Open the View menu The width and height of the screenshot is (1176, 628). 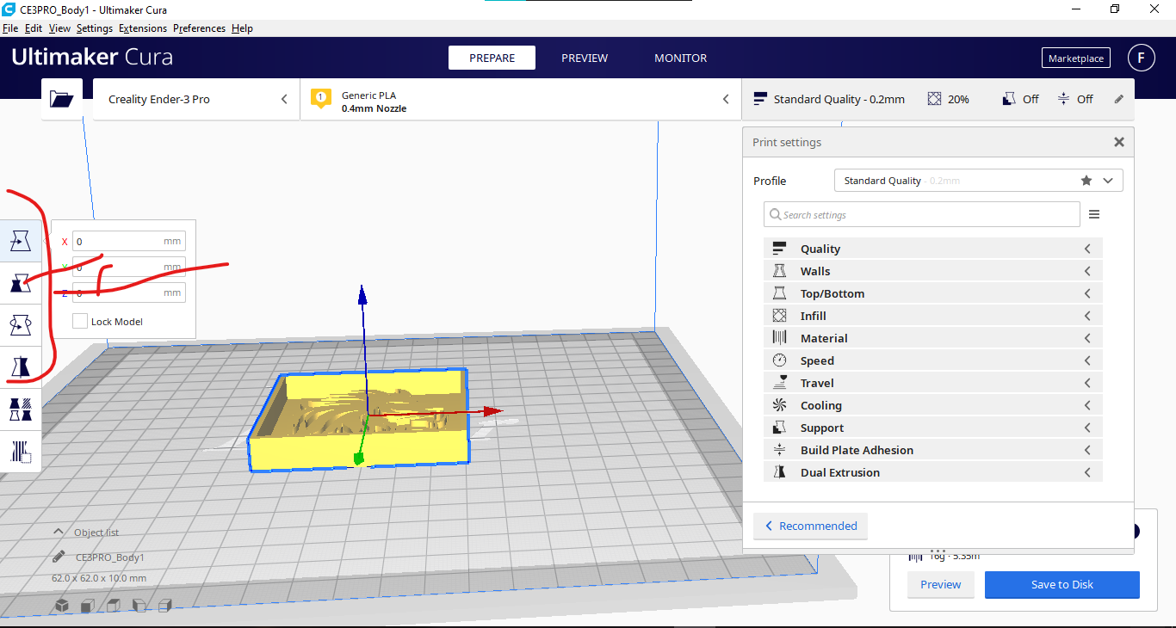pyautogui.click(x=59, y=28)
